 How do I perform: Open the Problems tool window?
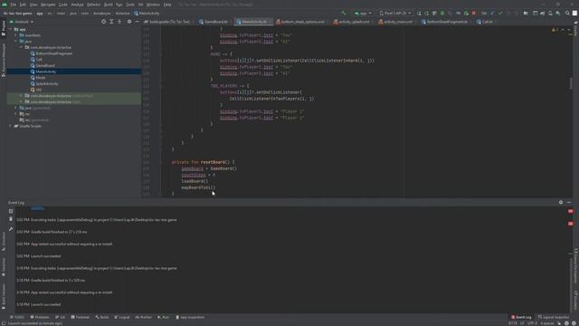click(x=40, y=317)
